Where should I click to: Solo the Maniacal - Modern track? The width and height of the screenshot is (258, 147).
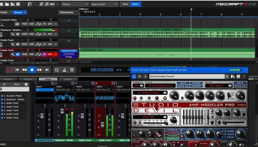(32, 34)
